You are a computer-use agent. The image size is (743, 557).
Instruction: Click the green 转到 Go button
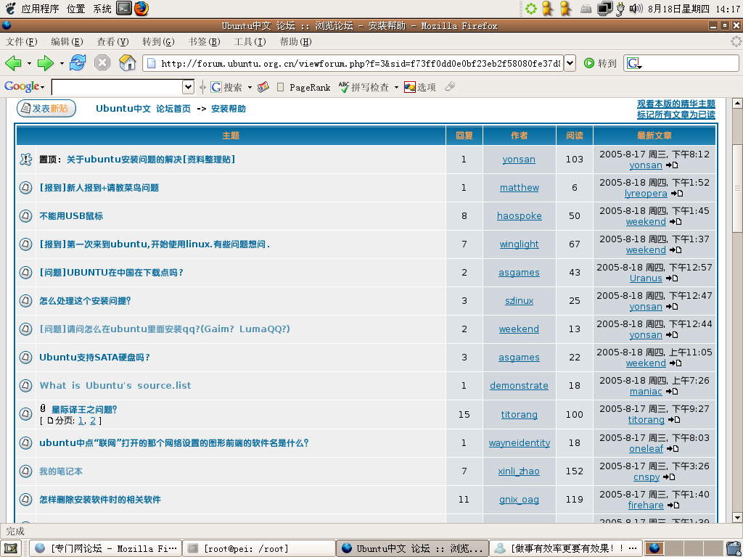(600, 63)
